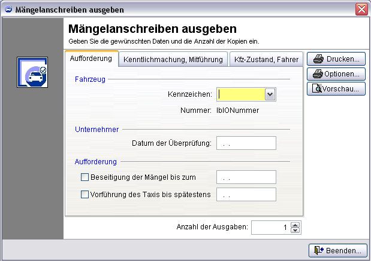
Task: Click the Anzahl der Ausgaben number field
Action: click(270, 227)
